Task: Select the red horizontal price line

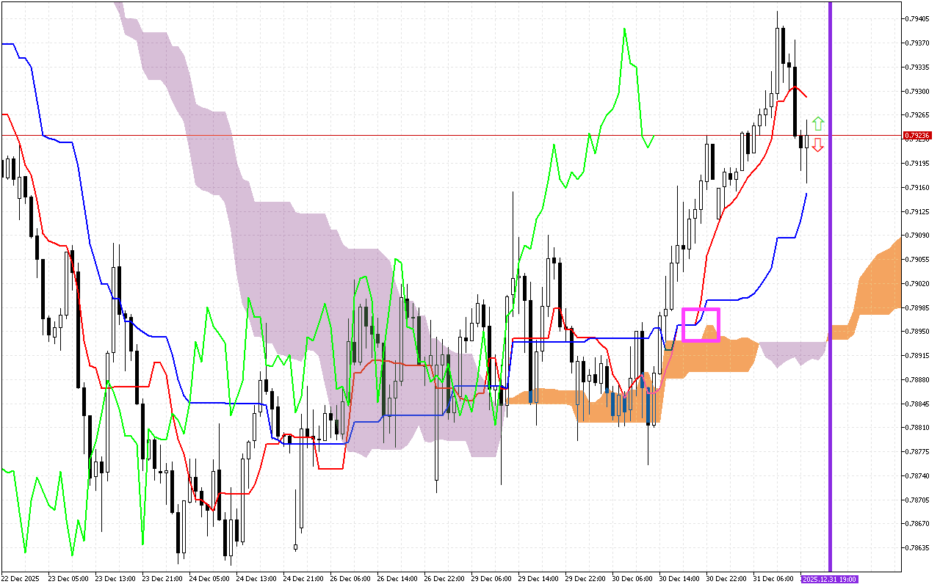Action: point(441,136)
